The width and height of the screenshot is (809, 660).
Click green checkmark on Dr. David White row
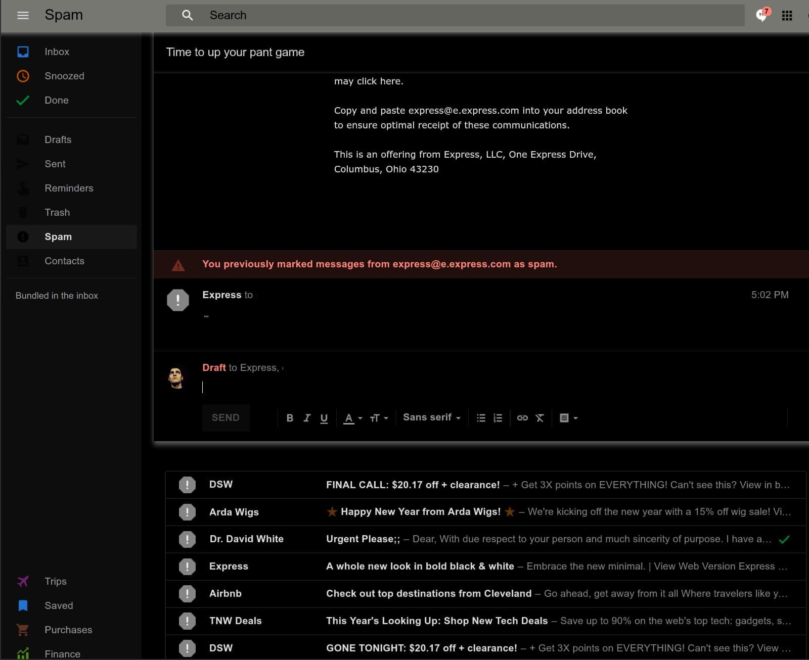click(x=784, y=540)
